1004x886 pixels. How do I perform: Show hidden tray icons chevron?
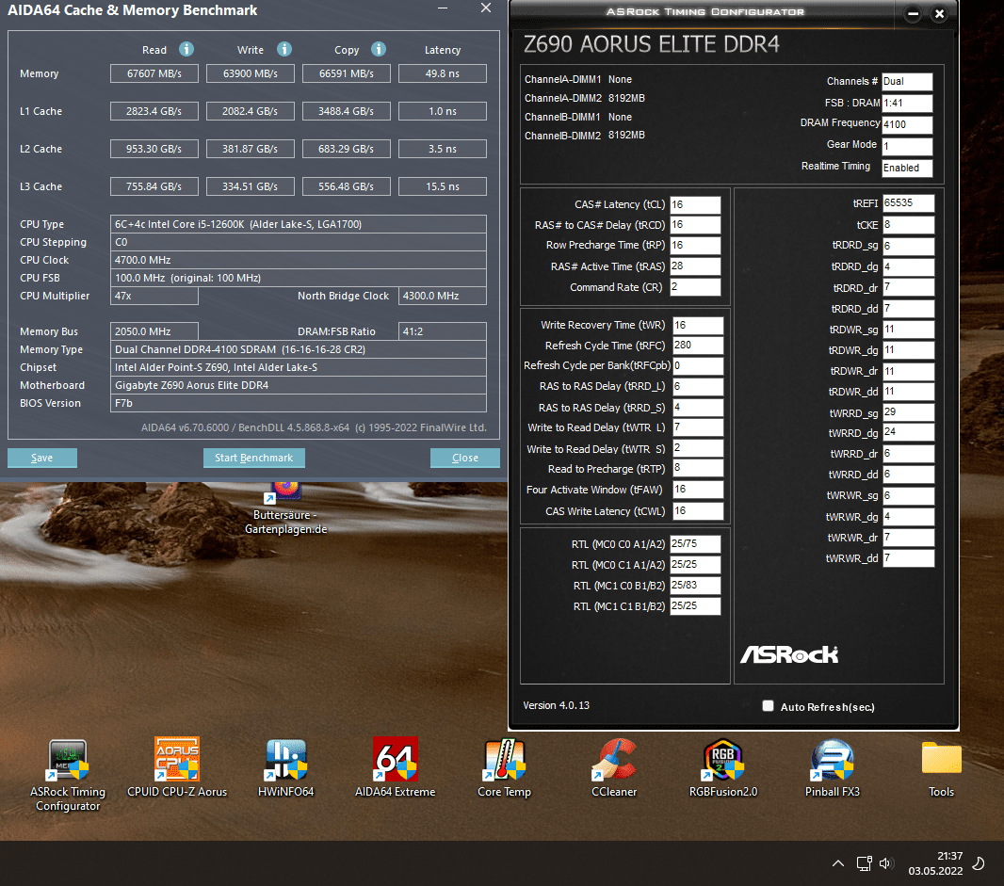tap(837, 863)
